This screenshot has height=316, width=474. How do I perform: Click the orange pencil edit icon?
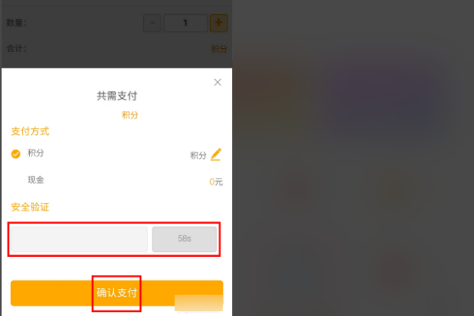point(216,155)
